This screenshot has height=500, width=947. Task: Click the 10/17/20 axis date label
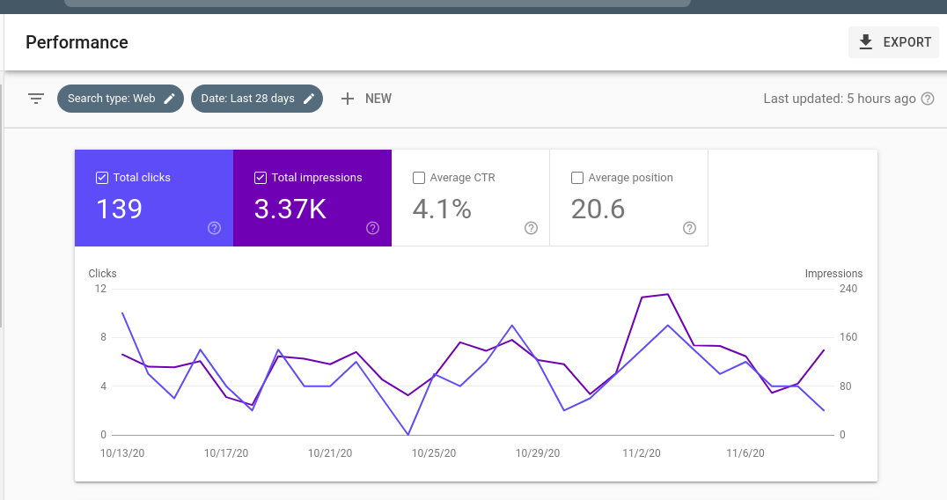[x=226, y=452]
